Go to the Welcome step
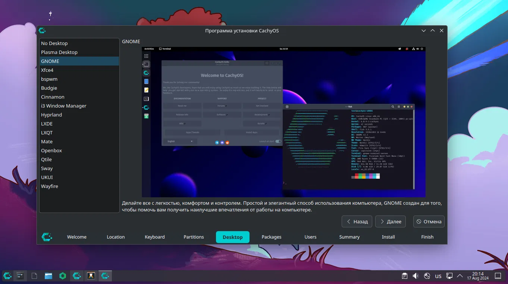Viewport: 508px width, 284px height. pyautogui.click(x=77, y=237)
